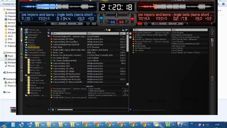Sort the right playlist by Title column
227x128 pixels.
[153, 30]
